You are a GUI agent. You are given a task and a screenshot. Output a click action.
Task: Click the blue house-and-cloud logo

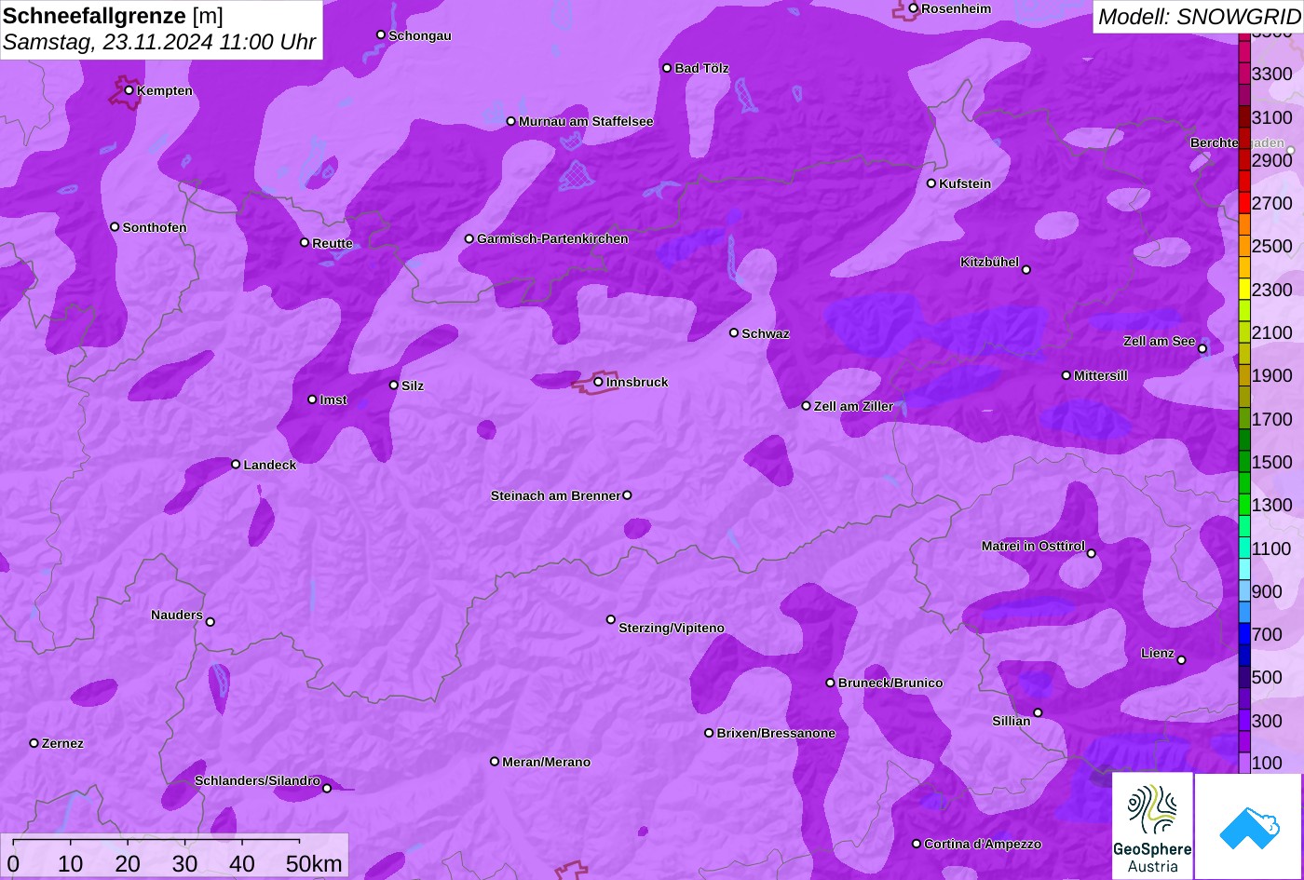1249,826
